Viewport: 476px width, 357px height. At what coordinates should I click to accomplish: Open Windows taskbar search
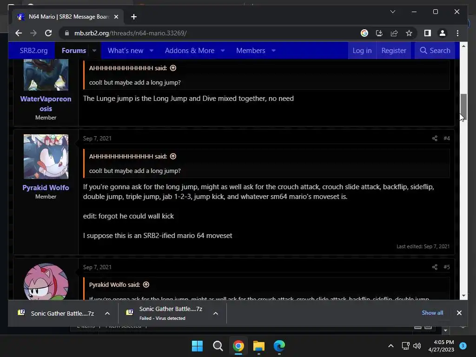coord(218,346)
